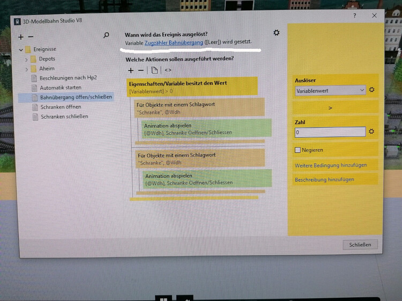
Task: Select the first Animation abspielen action
Action: [x=207, y=129]
